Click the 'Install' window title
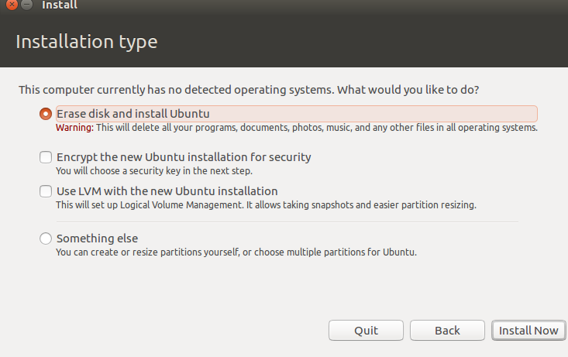The width and height of the screenshot is (568, 357). point(60,5)
